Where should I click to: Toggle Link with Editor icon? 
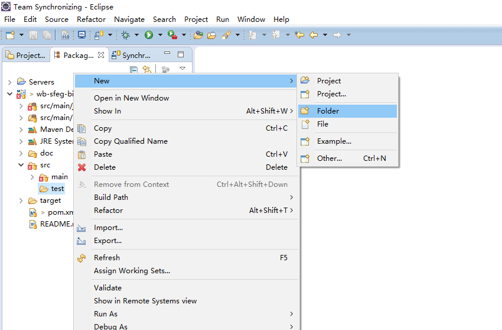click(x=147, y=69)
